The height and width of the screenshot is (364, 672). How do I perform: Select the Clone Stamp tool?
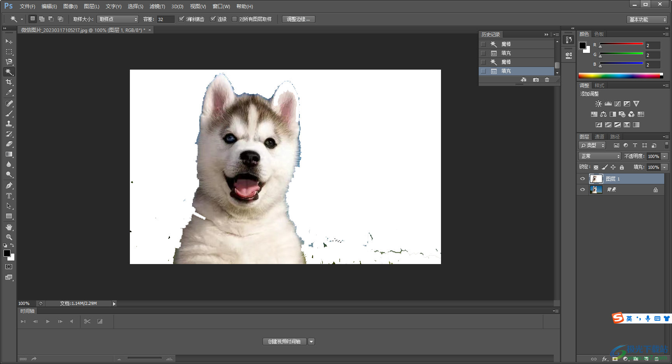[x=9, y=124]
